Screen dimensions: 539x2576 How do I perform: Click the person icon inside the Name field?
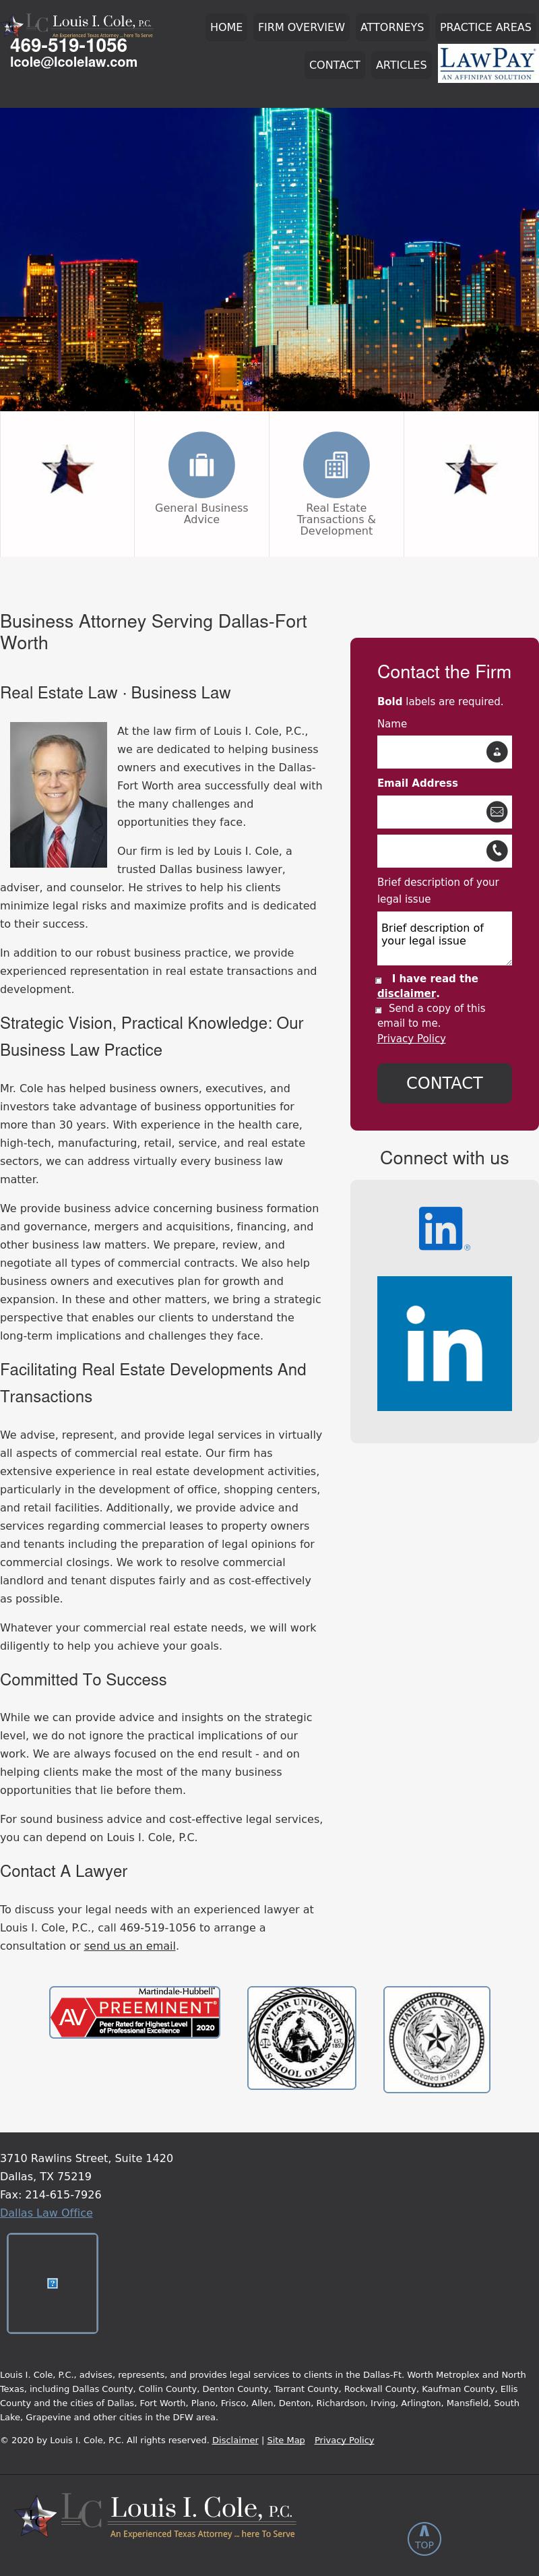tap(496, 752)
